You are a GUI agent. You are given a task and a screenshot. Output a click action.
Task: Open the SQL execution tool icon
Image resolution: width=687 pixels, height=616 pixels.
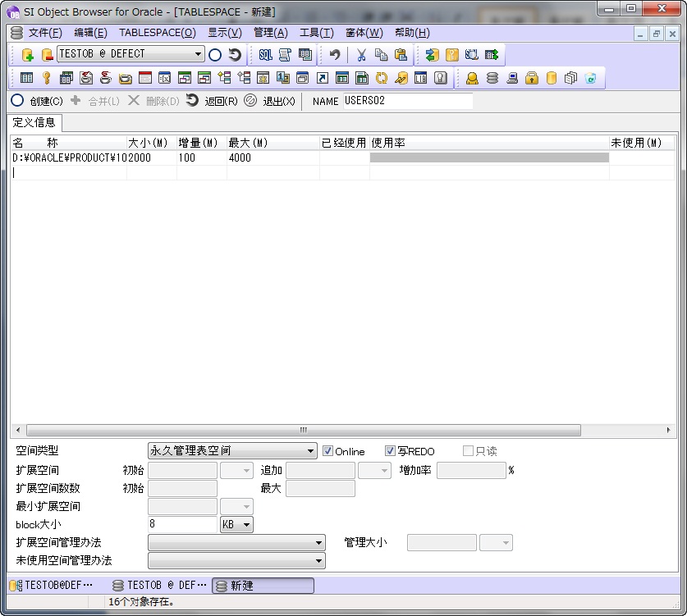(265, 55)
